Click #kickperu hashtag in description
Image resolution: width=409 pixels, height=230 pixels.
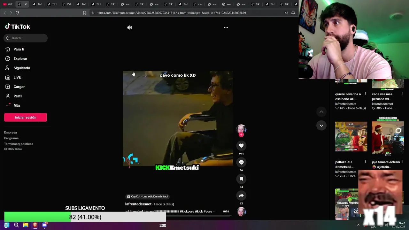coord(187,211)
